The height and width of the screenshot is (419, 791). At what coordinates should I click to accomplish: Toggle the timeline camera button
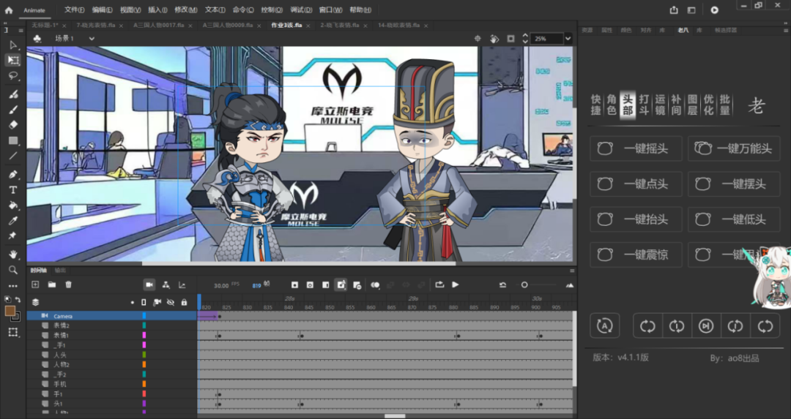(149, 284)
